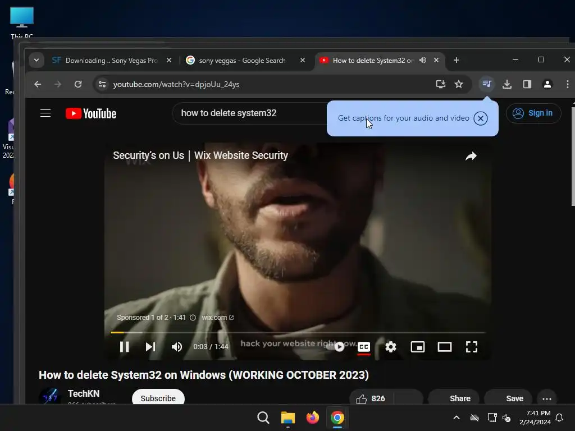Open TechKN channel name link
The width and height of the screenshot is (575, 431).
click(x=84, y=393)
